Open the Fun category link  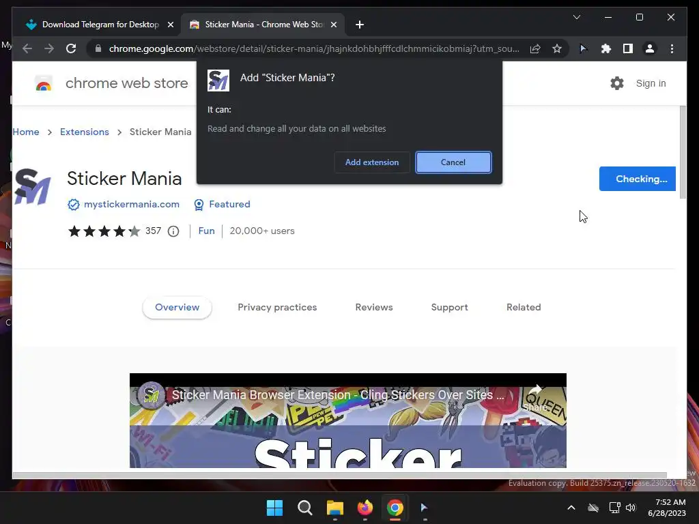206,231
